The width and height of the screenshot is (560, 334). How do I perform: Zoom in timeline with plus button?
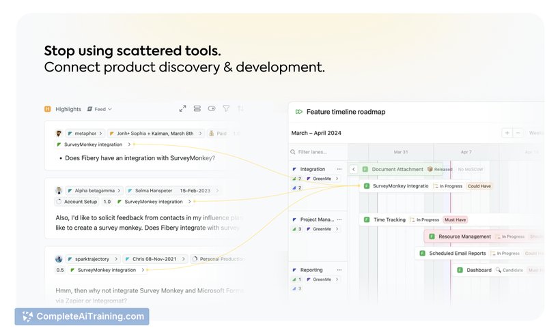507,133
